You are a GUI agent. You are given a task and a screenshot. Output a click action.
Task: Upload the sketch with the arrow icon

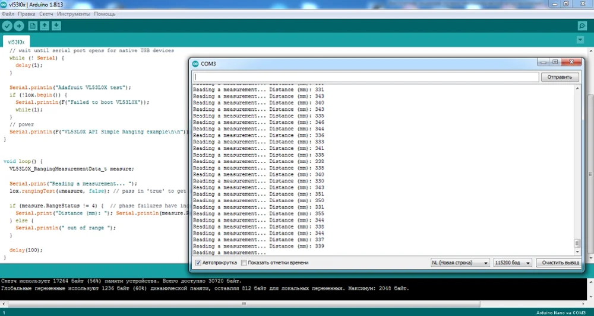pyautogui.click(x=19, y=25)
